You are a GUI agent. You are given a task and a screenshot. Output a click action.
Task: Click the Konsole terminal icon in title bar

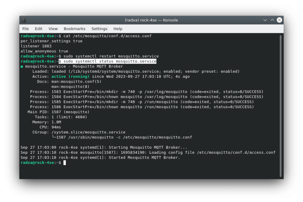pos(24,20)
